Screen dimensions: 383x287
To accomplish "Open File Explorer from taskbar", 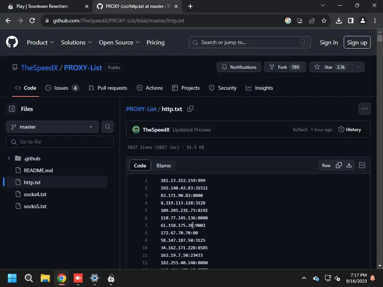I will click(45, 278).
